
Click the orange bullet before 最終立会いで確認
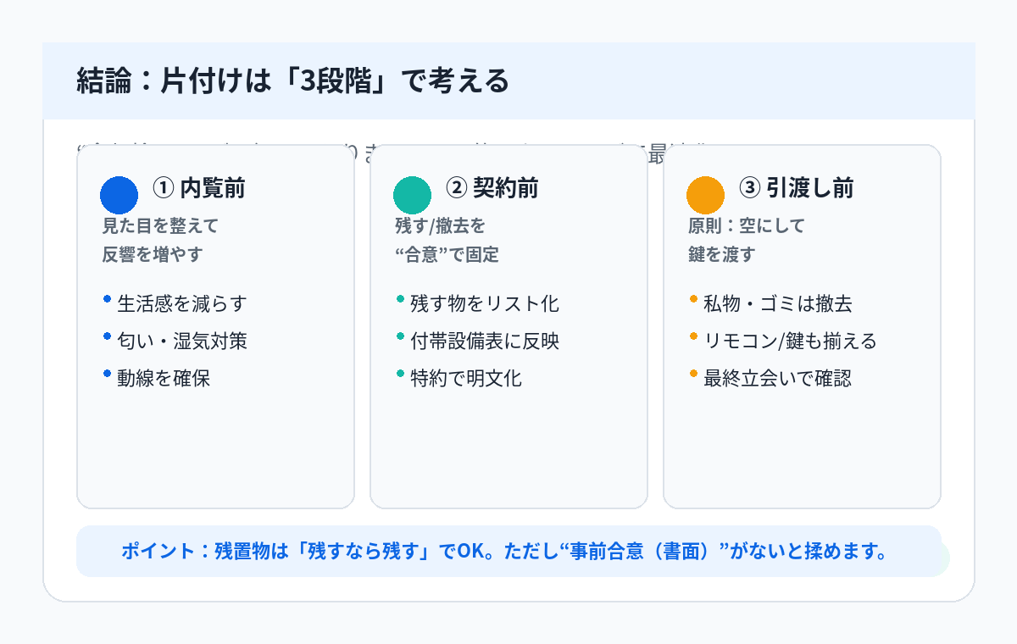coord(693,374)
